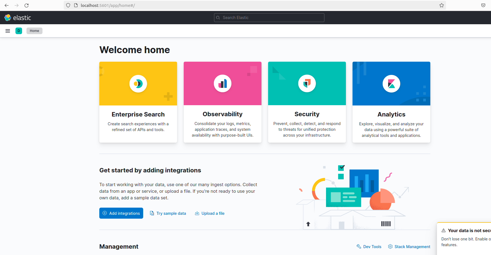Focus the Search Elastic input field

coord(269,18)
